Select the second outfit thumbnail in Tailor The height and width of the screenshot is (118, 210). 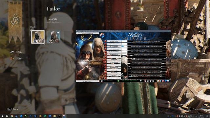click(x=54, y=37)
